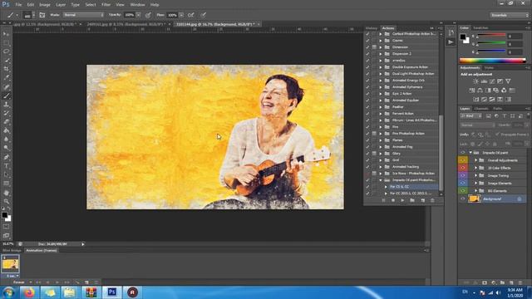Select the Paint Bucket tool

[6, 130]
